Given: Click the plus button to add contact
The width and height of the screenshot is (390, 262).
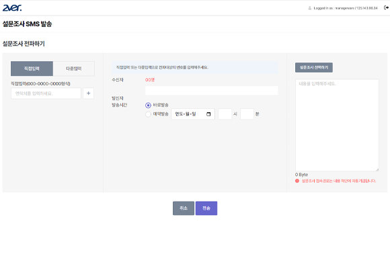Looking at the screenshot, I should 88,93.
